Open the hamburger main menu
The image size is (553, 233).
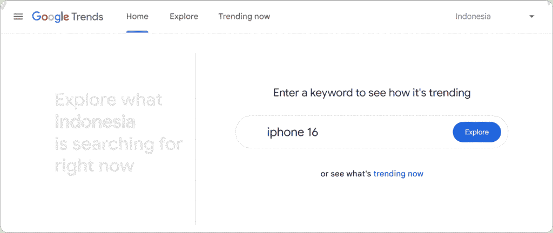coord(18,17)
